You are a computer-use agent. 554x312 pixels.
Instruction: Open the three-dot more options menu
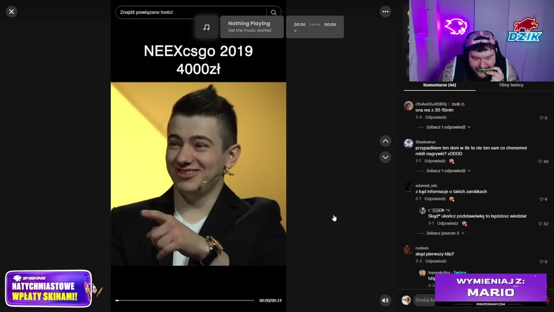(385, 12)
